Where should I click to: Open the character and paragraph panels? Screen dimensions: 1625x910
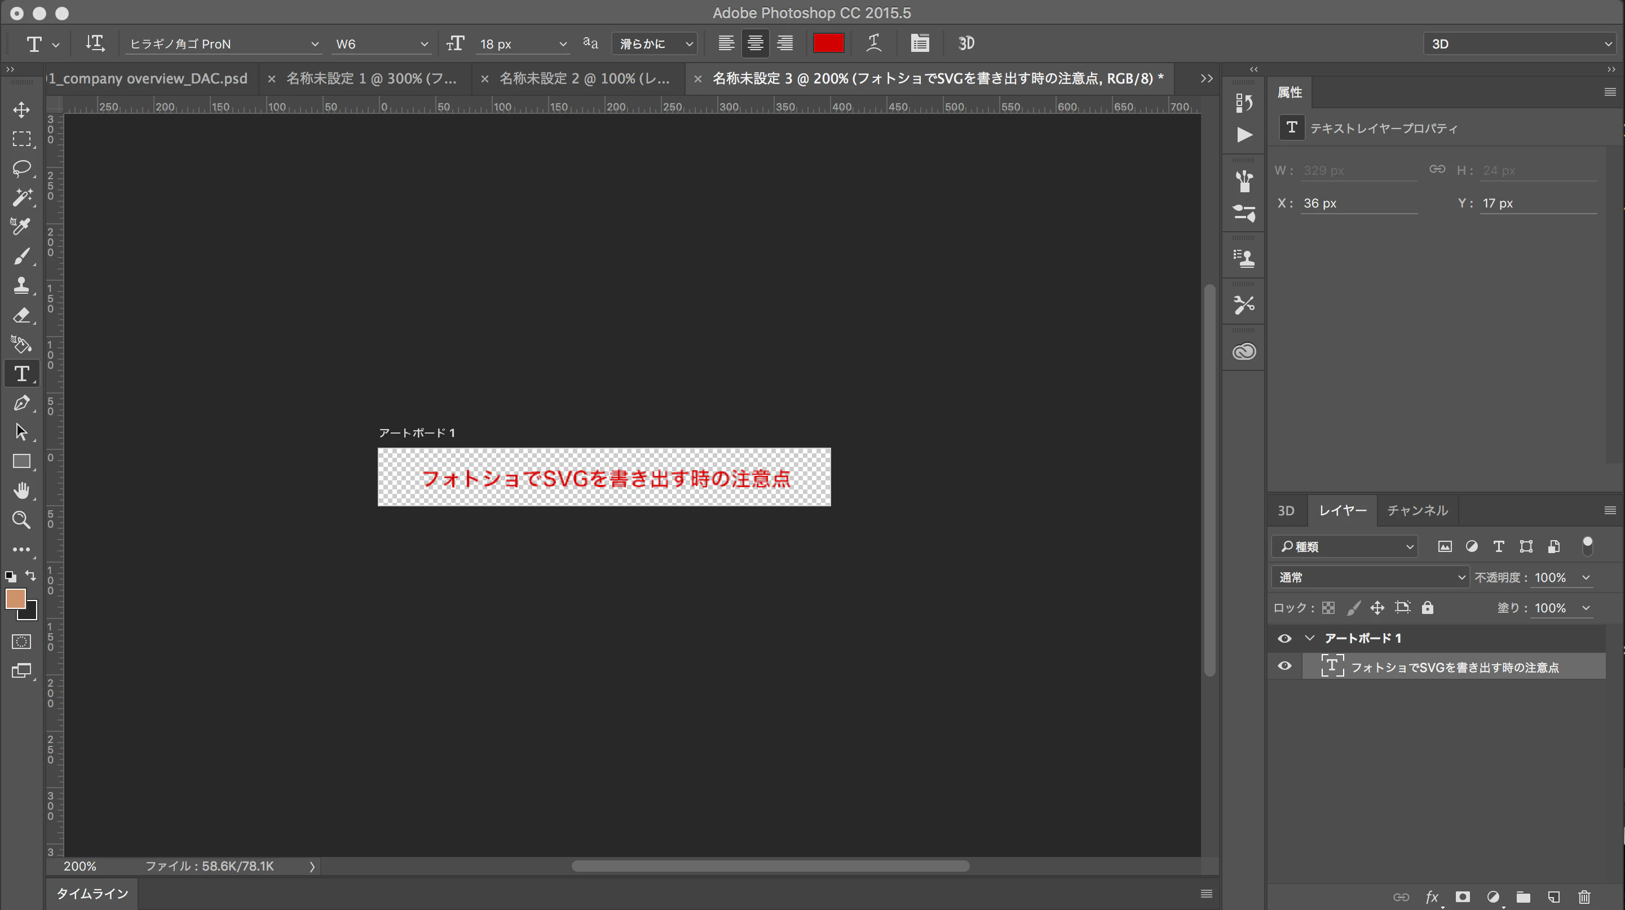[x=920, y=43]
